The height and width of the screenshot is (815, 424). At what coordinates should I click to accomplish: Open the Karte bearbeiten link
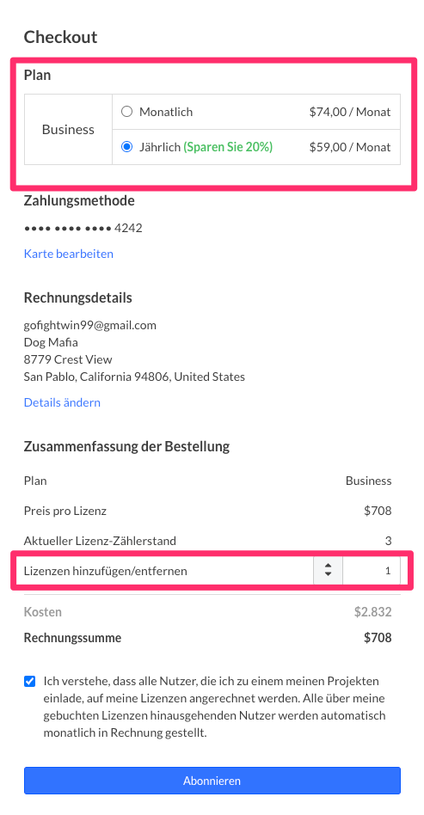pyautogui.click(x=69, y=254)
